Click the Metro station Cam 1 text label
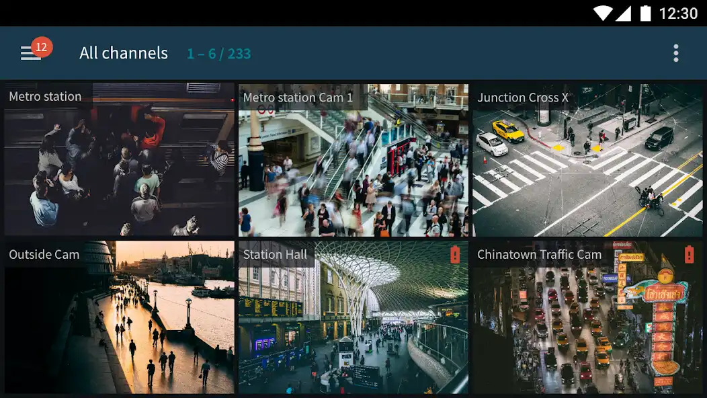 pyautogui.click(x=298, y=97)
